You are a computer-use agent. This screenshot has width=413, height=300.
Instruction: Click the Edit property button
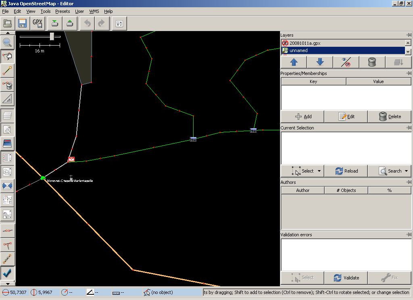pyautogui.click(x=346, y=117)
